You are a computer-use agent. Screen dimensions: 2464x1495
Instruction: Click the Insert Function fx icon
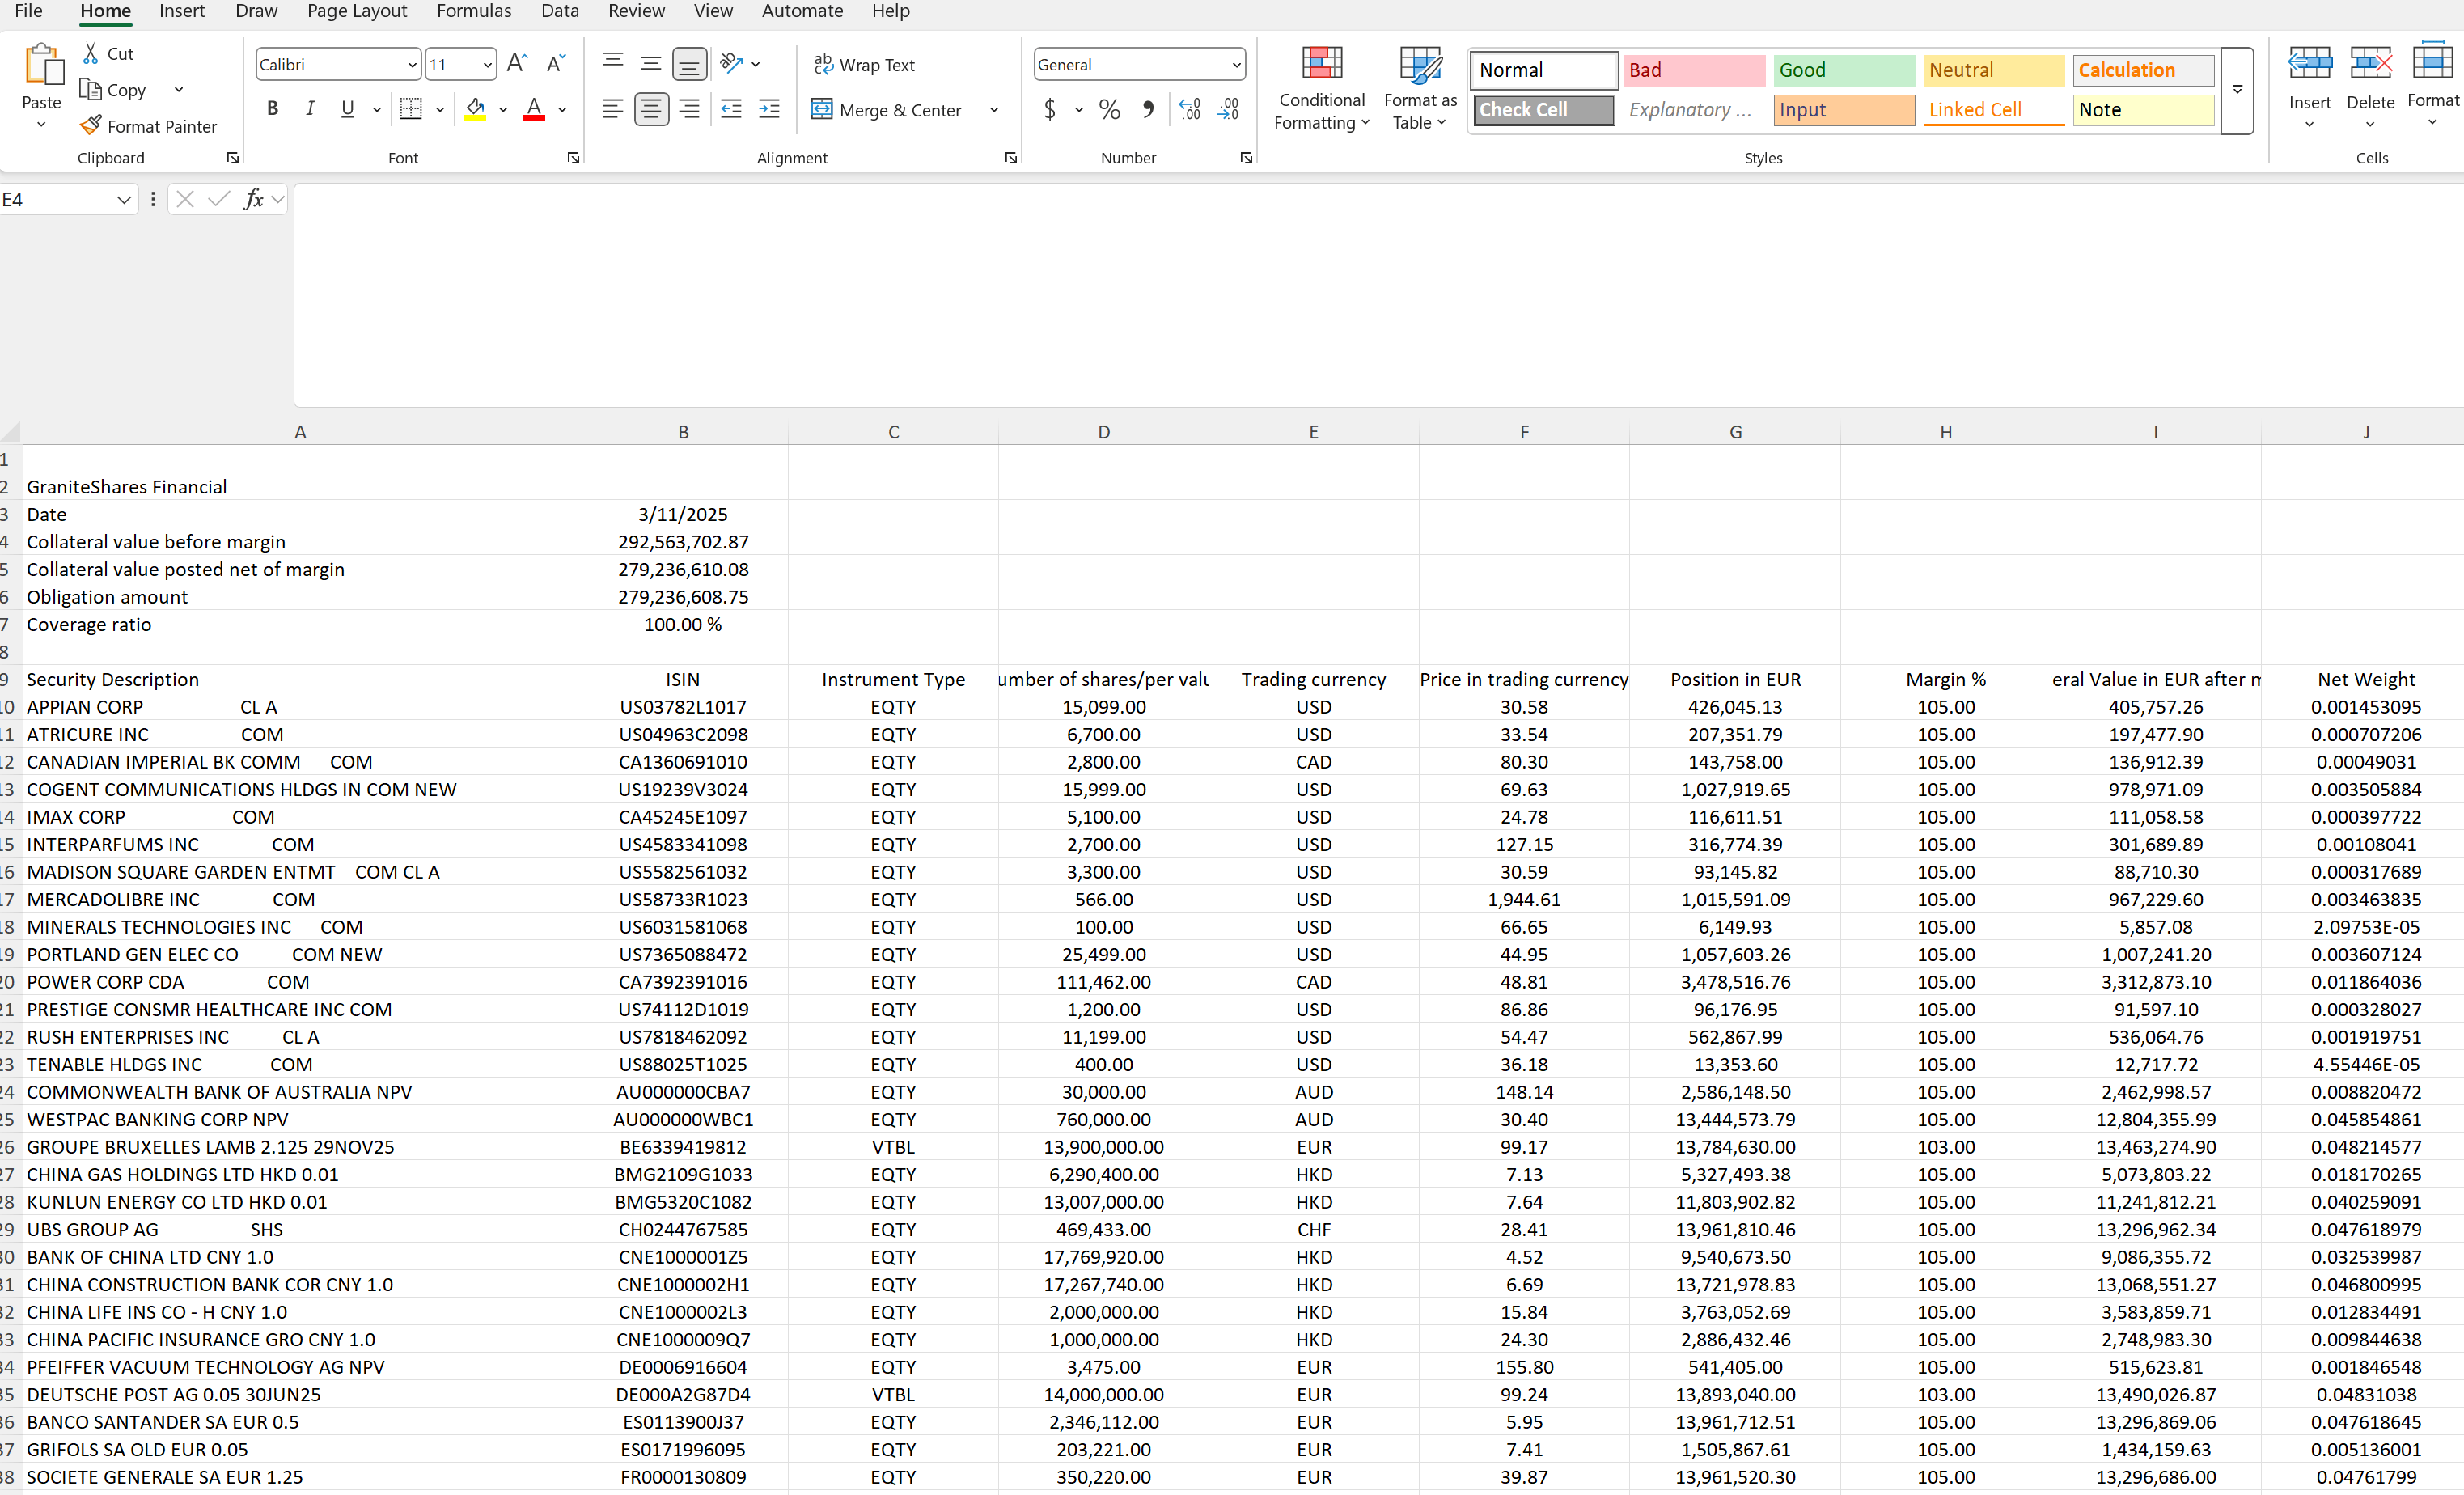254,199
